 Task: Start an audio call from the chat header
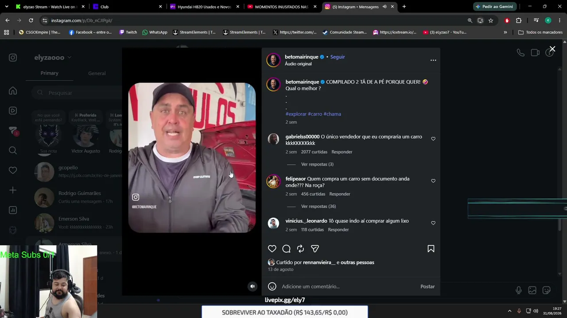point(520,53)
